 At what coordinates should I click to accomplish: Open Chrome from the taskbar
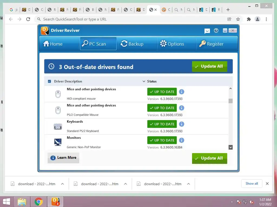[39, 202]
